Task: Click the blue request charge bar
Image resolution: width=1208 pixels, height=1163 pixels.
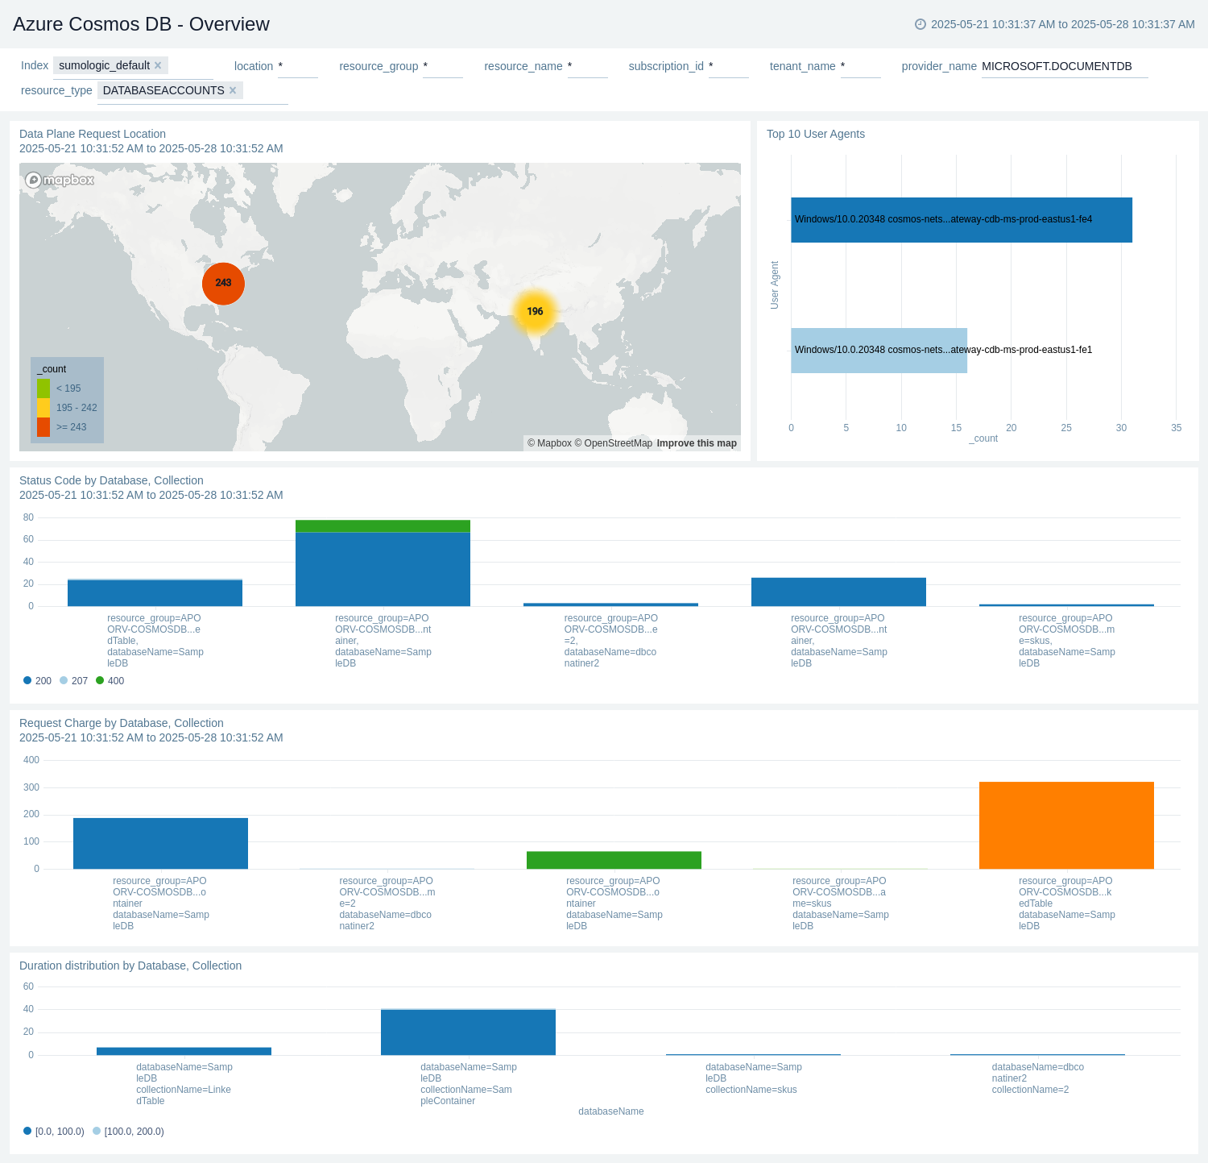Action: [160, 843]
